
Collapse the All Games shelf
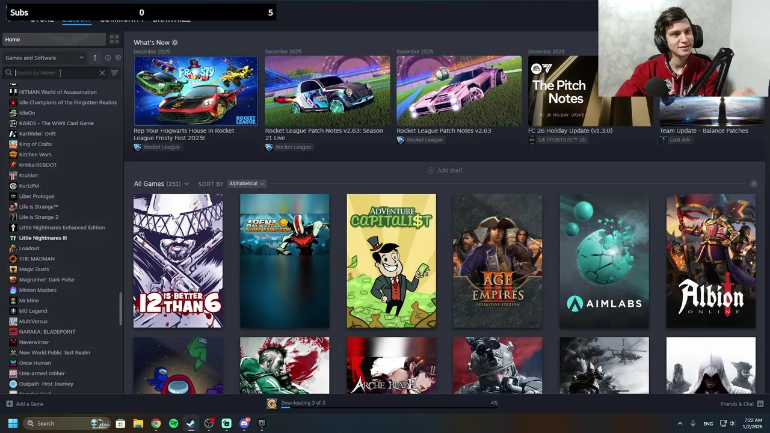click(754, 183)
